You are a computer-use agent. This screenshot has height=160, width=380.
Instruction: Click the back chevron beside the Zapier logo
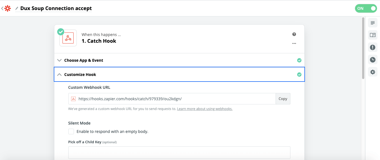point(2,8)
